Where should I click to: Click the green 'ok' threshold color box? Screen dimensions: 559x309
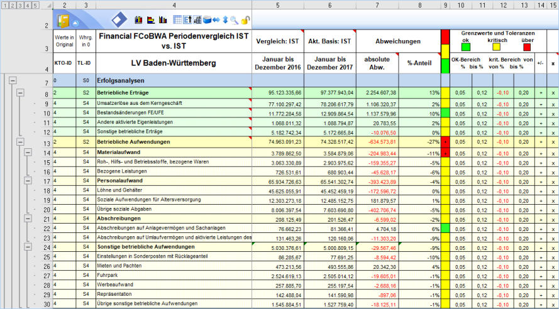click(x=465, y=46)
